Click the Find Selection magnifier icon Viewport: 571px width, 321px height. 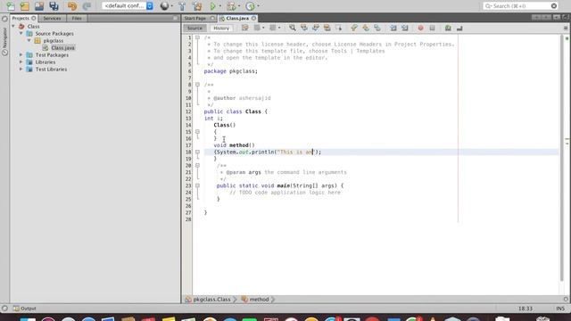pyautogui.click(x=293, y=28)
